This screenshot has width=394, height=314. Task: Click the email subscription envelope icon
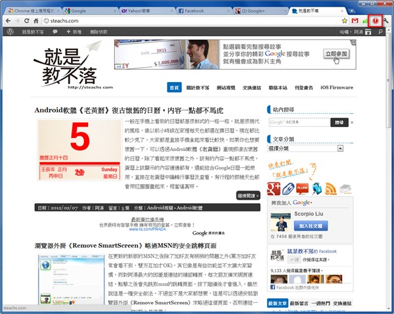(x=345, y=189)
